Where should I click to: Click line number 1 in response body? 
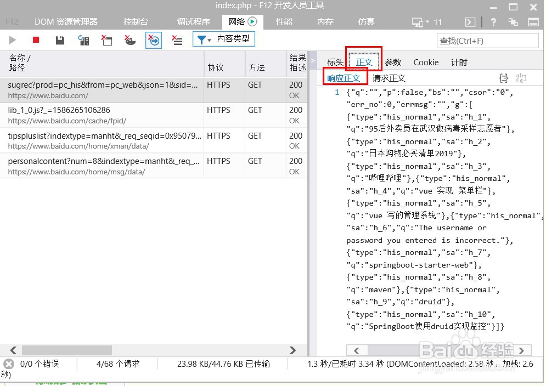point(337,92)
